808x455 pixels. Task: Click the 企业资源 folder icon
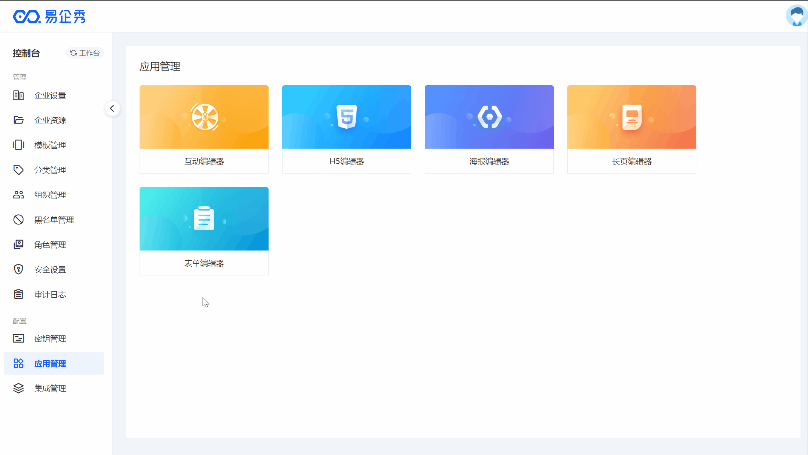[18, 120]
